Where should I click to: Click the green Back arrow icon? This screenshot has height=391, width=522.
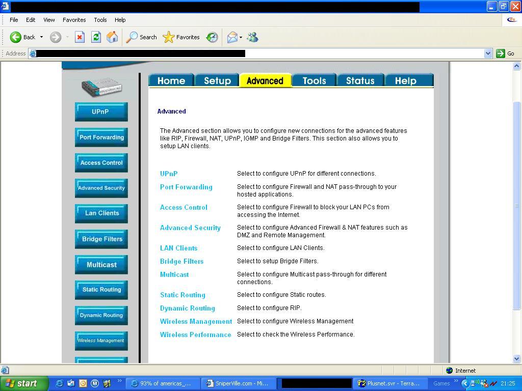(15, 37)
